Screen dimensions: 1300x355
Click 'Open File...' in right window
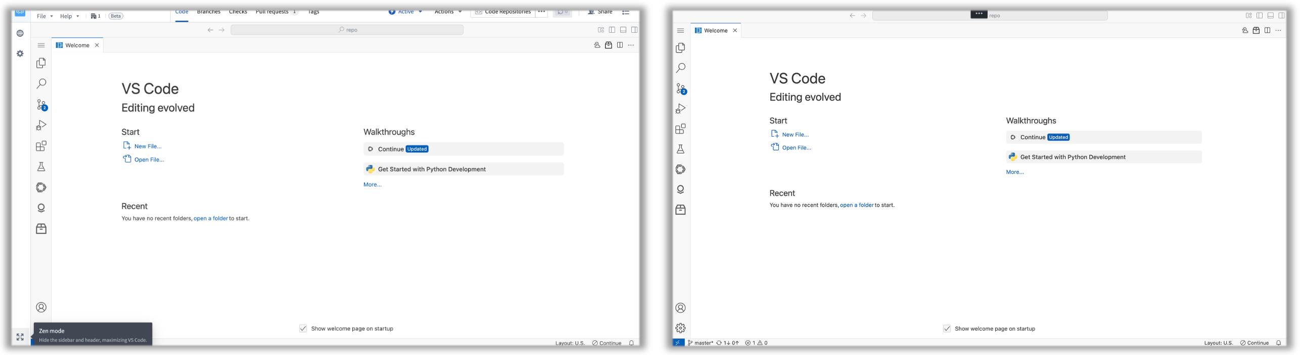coord(797,148)
